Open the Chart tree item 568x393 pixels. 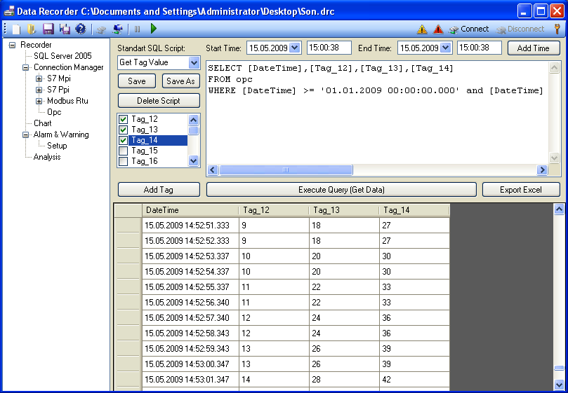point(42,123)
